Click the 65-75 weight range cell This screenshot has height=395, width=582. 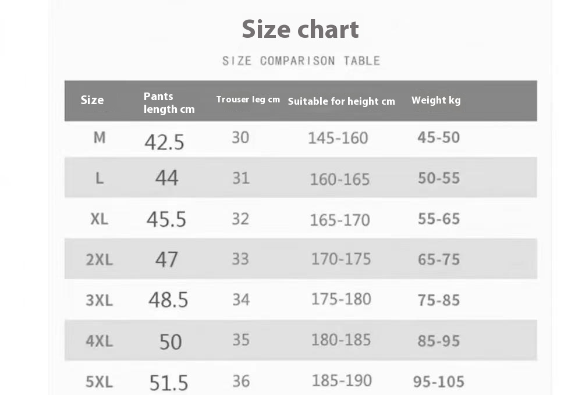pos(439,259)
